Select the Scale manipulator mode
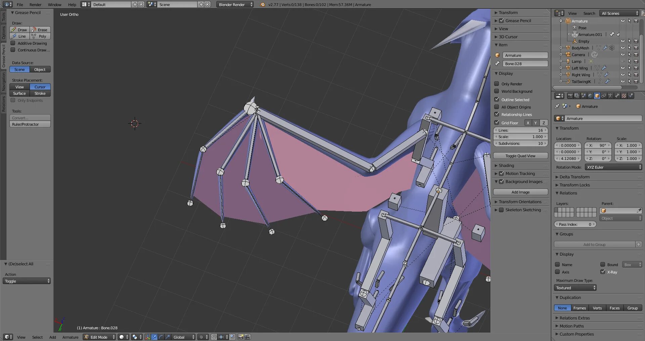 [x=167, y=337]
